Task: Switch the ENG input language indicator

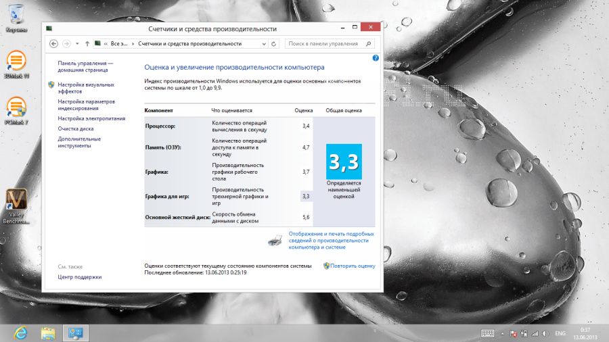Action: [560, 333]
